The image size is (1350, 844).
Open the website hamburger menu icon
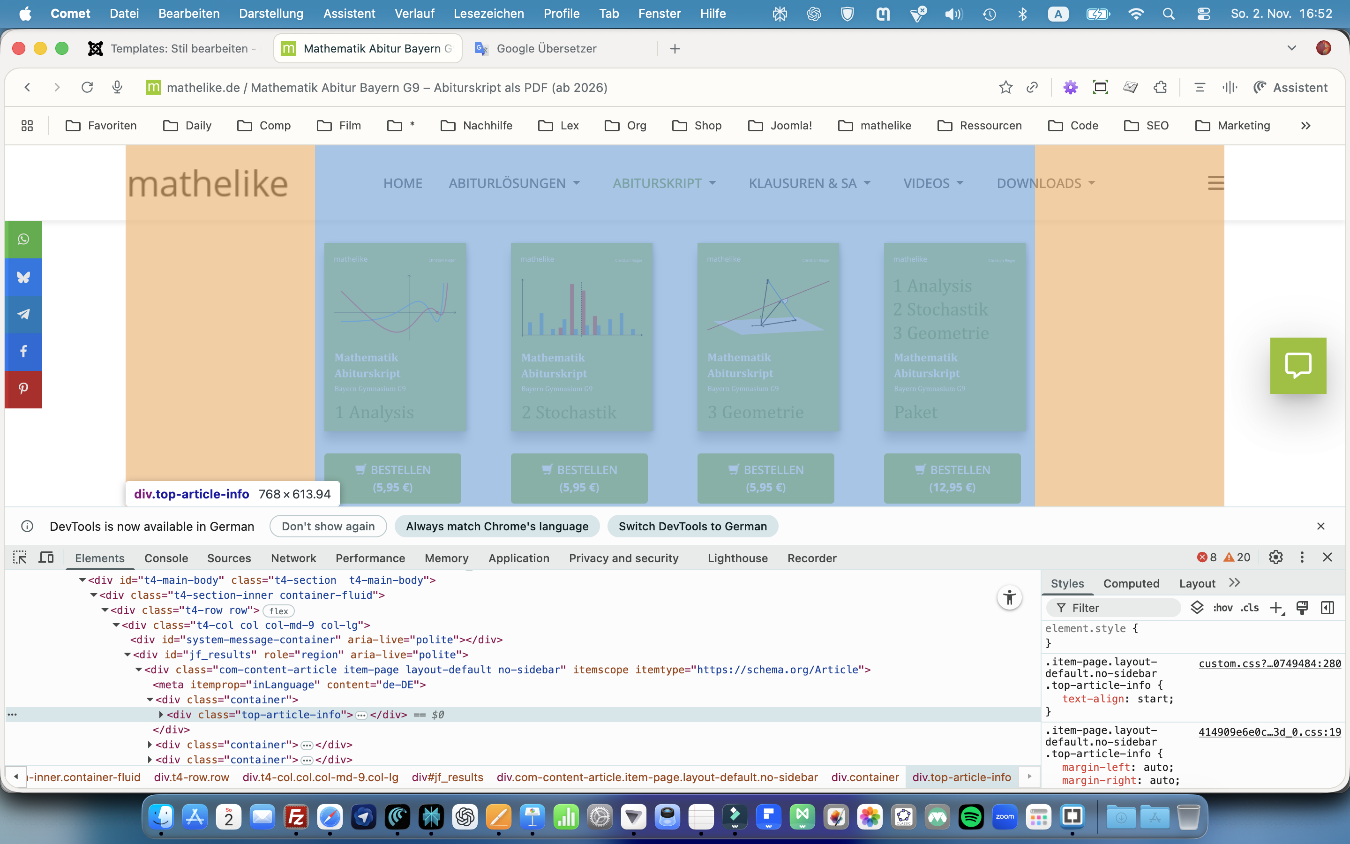pyautogui.click(x=1215, y=183)
